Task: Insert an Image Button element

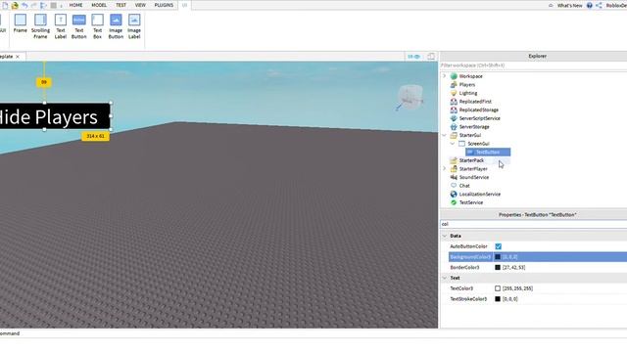Action: (x=116, y=26)
